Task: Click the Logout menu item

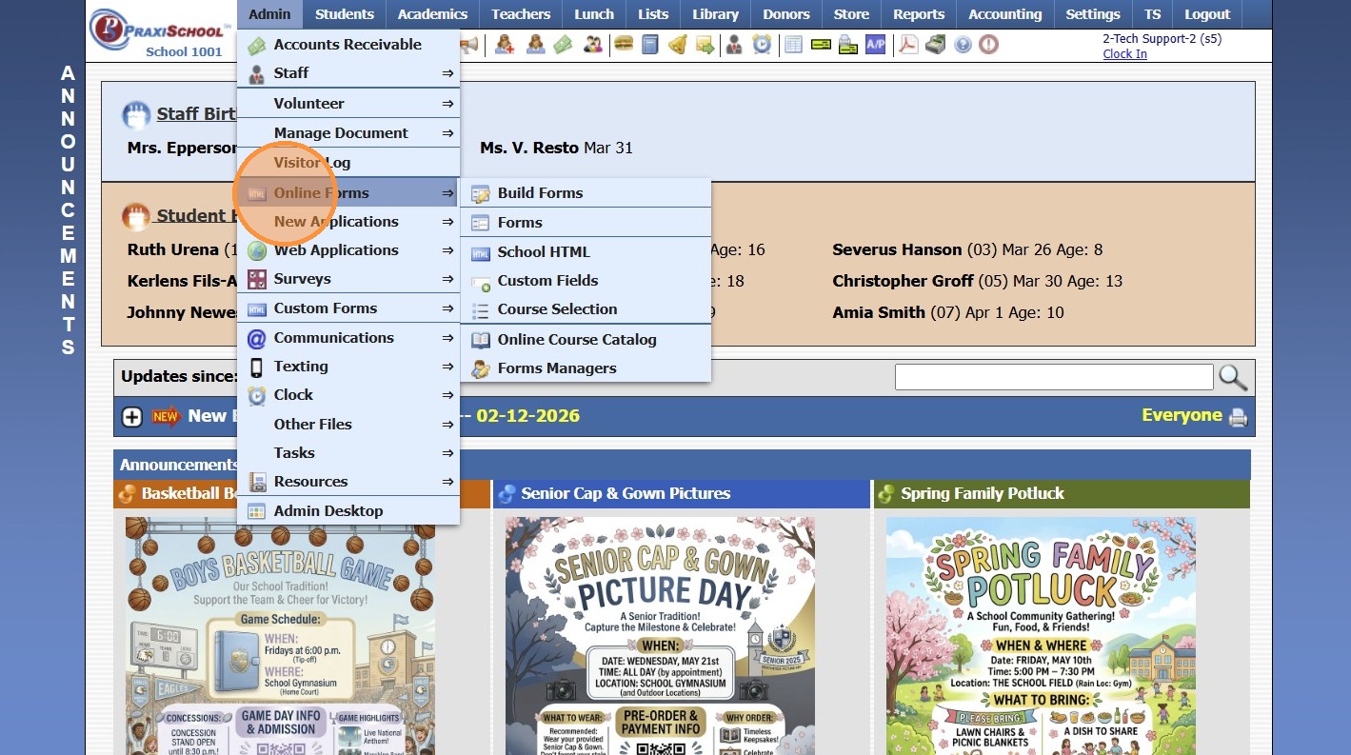Action: click(x=1207, y=14)
